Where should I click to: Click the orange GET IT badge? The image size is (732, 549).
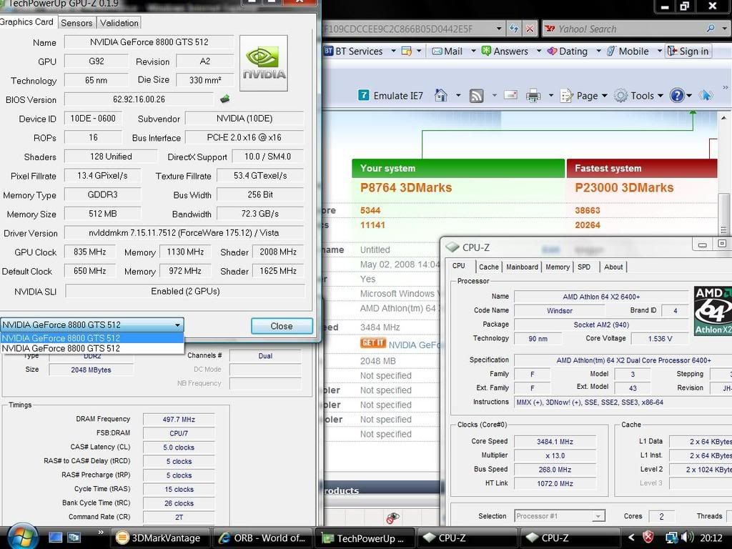tap(372, 343)
